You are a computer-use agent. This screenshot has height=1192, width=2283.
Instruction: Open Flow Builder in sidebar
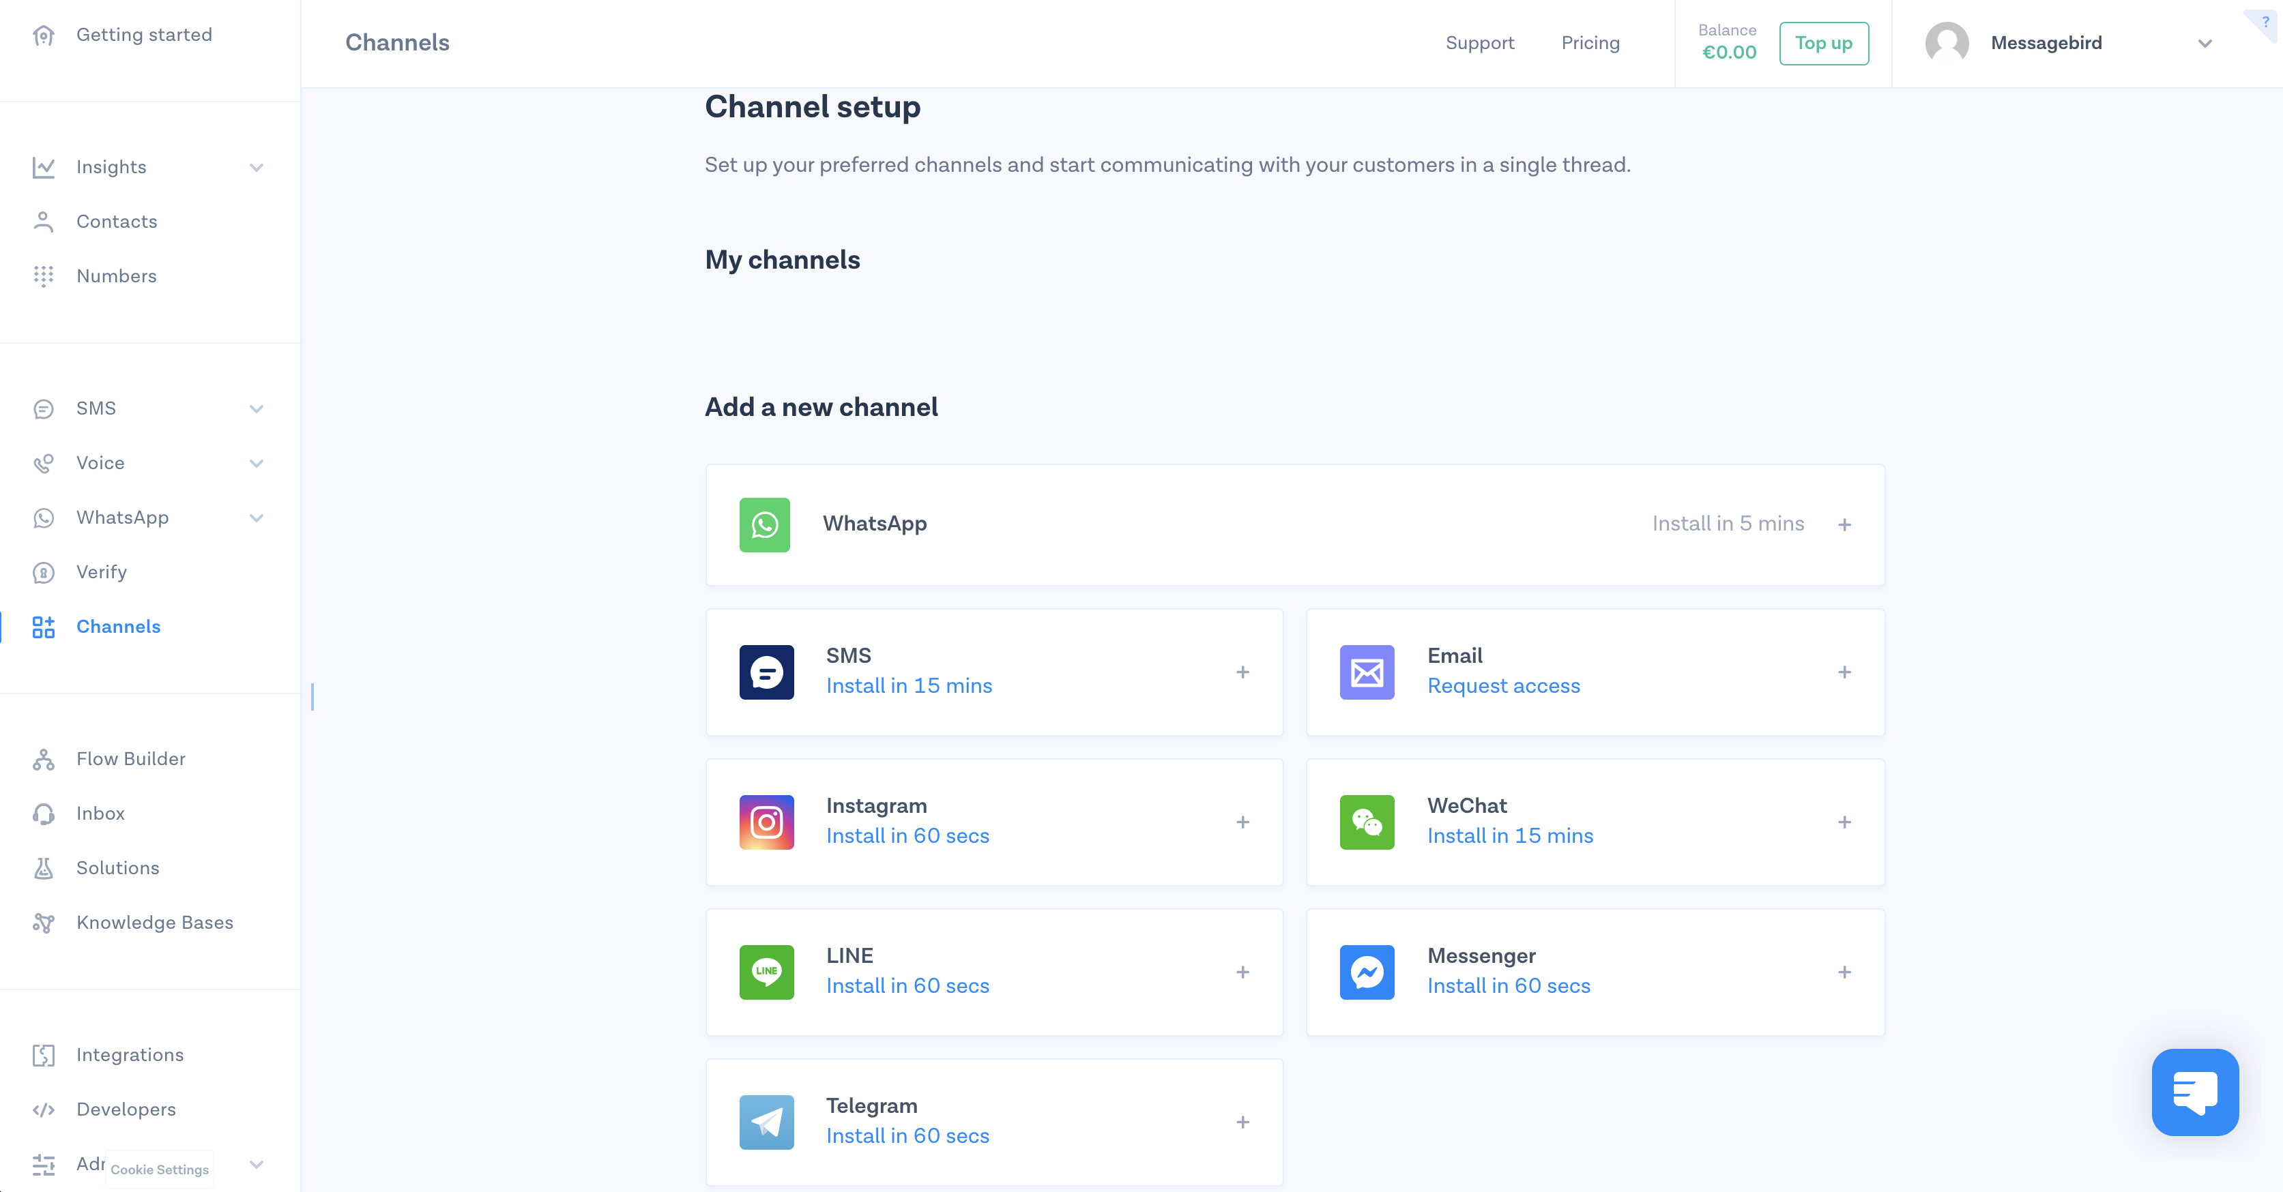(131, 759)
